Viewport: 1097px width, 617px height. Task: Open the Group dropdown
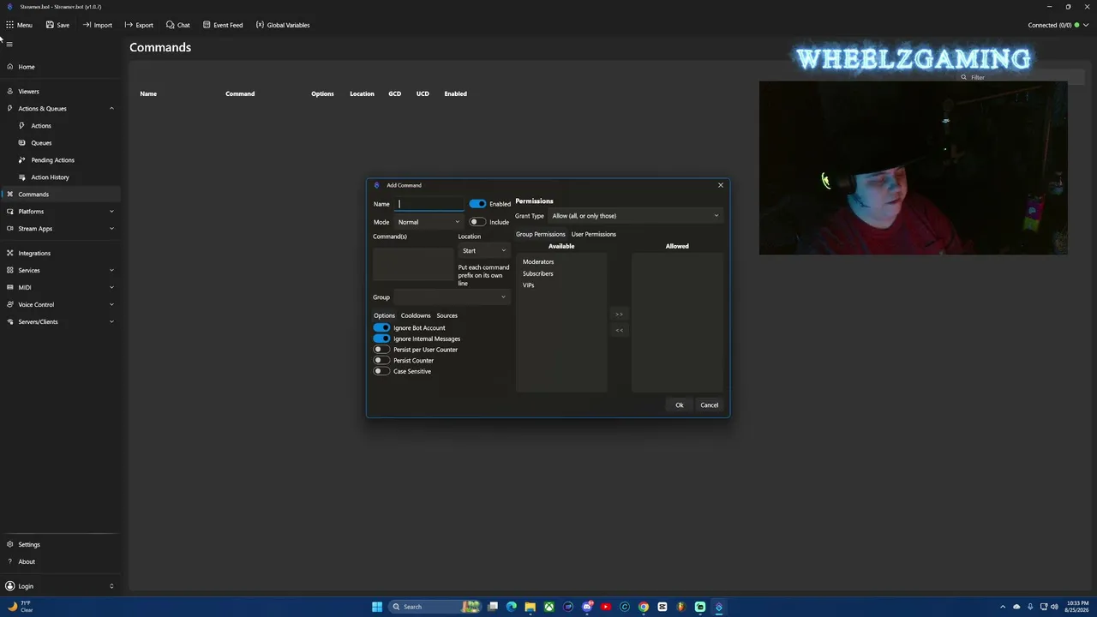coord(452,297)
